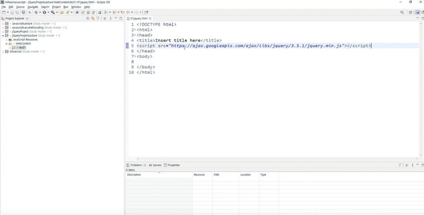The width and height of the screenshot is (424, 215).
Task: Click the Pin Editor toolbar icon
Action: click(x=146, y=12)
